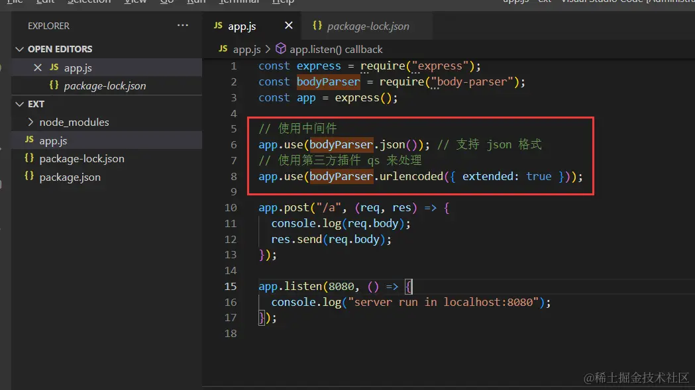Click urlencoded method on line 8
Screen dimensions: 695x390
(x=411, y=176)
